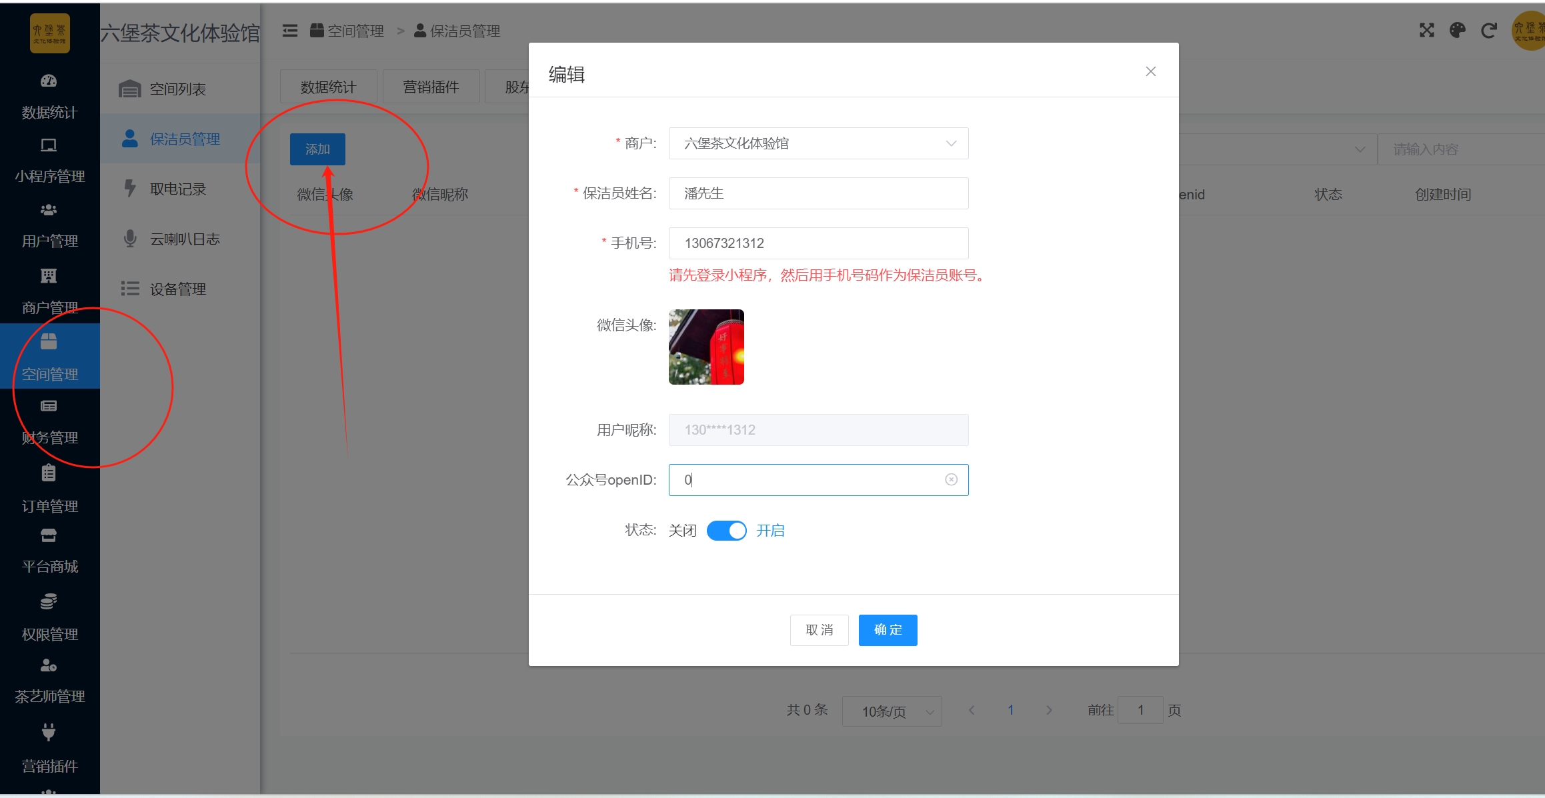Open 取电记录 menu item

click(x=177, y=189)
